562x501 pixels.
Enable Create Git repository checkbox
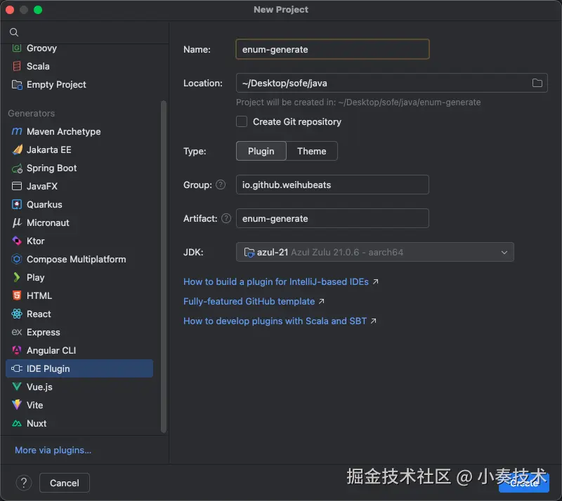pyautogui.click(x=242, y=122)
